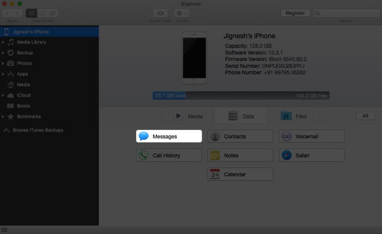Screen dimensions: 382x234
Task: Click the Notes yellow pad icon
Action: tap(215, 155)
